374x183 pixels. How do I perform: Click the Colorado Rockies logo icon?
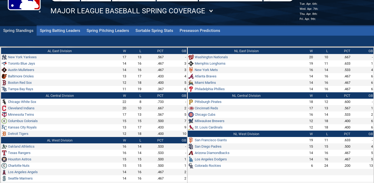click(191, 166)
